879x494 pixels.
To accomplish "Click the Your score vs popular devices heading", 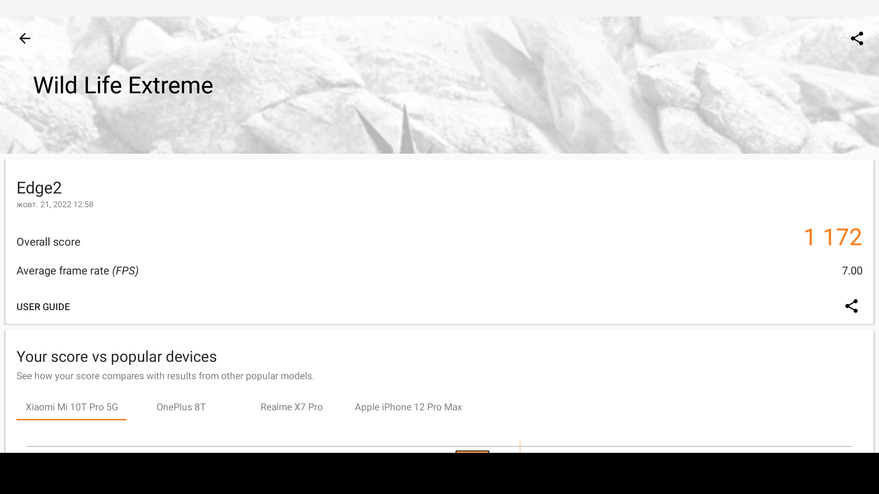I will tap(116, 357).
